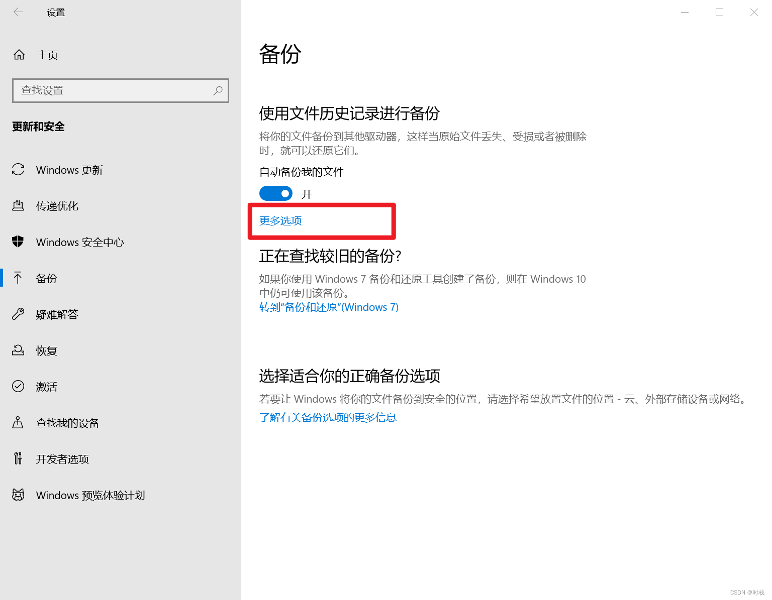Select 备份 in sidebar
The width and height of the screenshot is (772, 600).
tap(121, 278)
